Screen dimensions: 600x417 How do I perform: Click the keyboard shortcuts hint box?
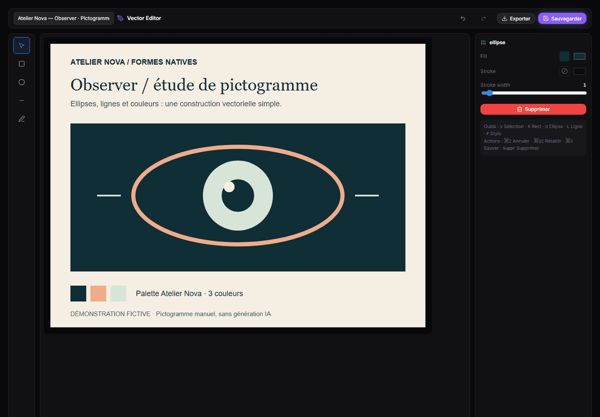tap(533, 138)
